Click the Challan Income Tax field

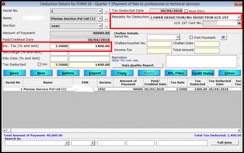[159, 50]
